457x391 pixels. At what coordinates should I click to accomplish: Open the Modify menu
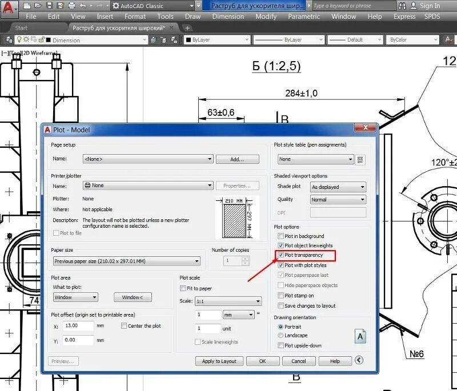(266, 17)
